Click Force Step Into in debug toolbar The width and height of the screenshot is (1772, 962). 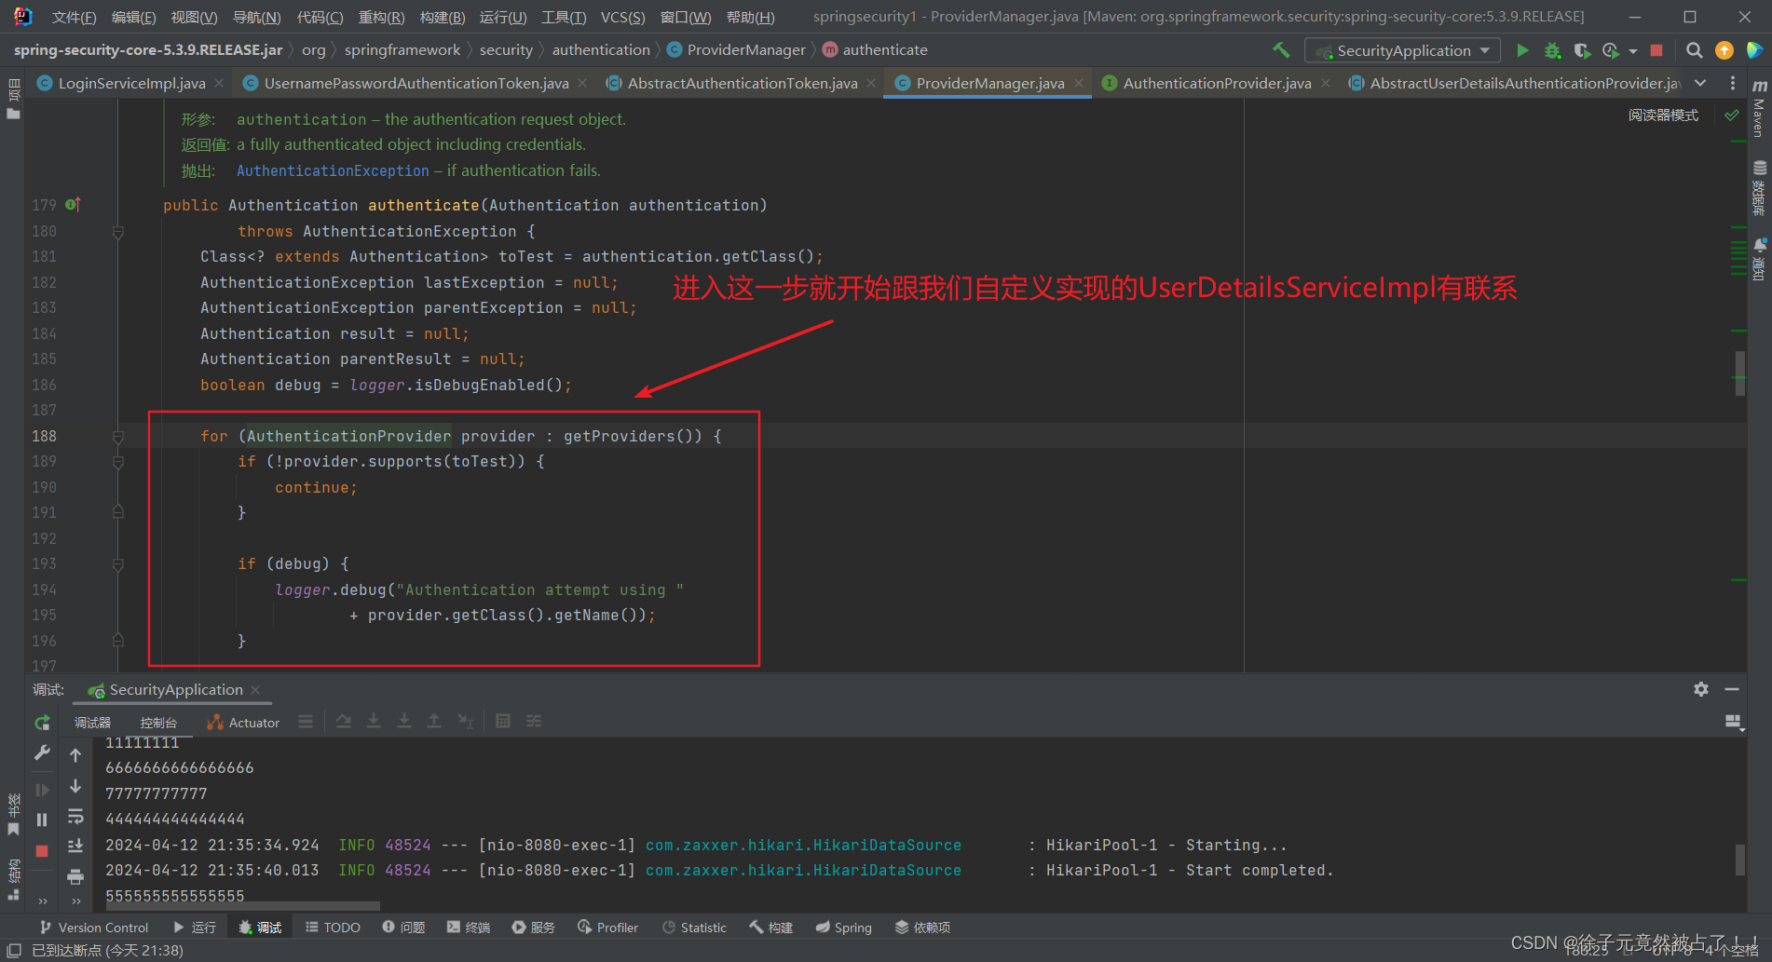pos(404,722)
